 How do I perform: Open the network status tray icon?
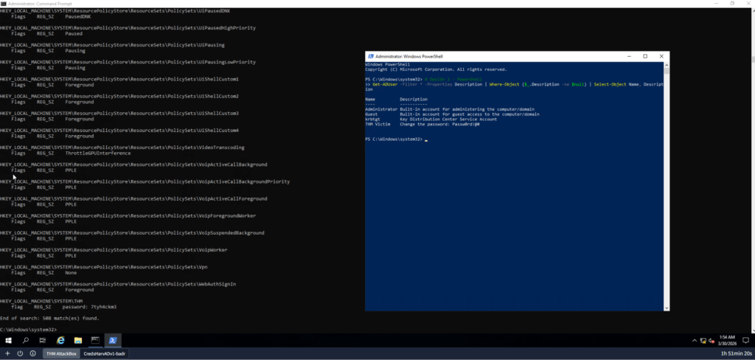coord(703,340)
